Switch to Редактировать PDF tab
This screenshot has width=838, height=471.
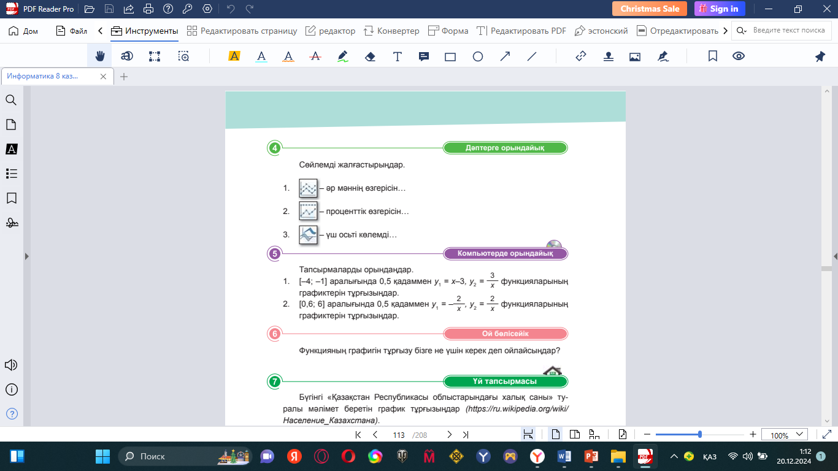point(521,31)
